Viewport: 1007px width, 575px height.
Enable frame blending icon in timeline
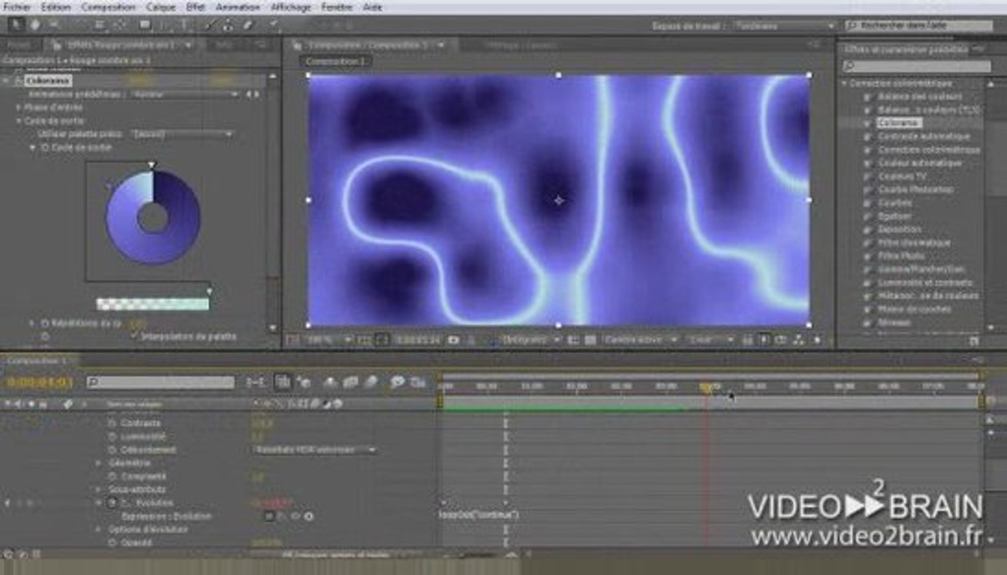click(x=351, y=383)
